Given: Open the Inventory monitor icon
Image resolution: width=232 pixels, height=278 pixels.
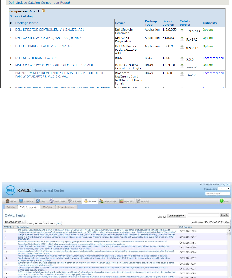Looking at the screenshot, I should coord(21,201).
